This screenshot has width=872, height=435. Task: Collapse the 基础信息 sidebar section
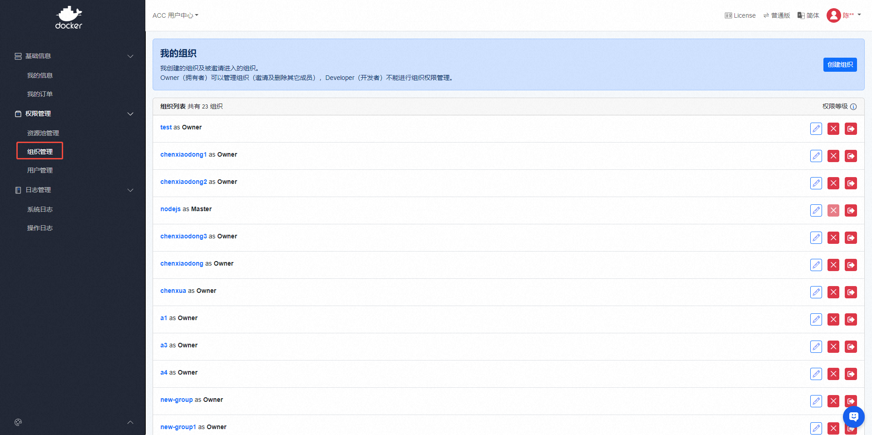point(130,56)
